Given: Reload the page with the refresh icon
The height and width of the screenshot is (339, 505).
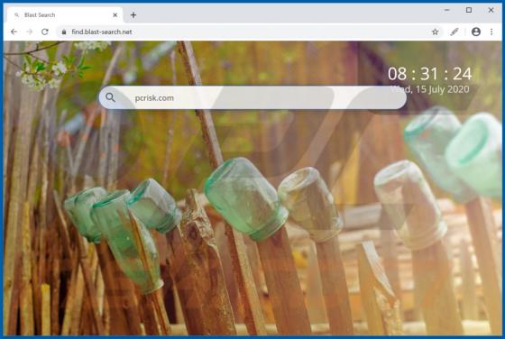Looking at the screenshot, I should coord(45,32).
